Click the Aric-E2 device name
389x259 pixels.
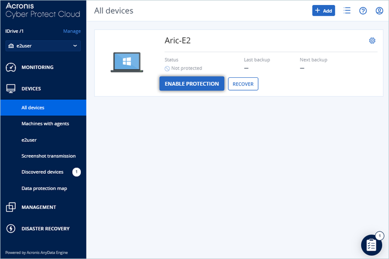(178, 41)
